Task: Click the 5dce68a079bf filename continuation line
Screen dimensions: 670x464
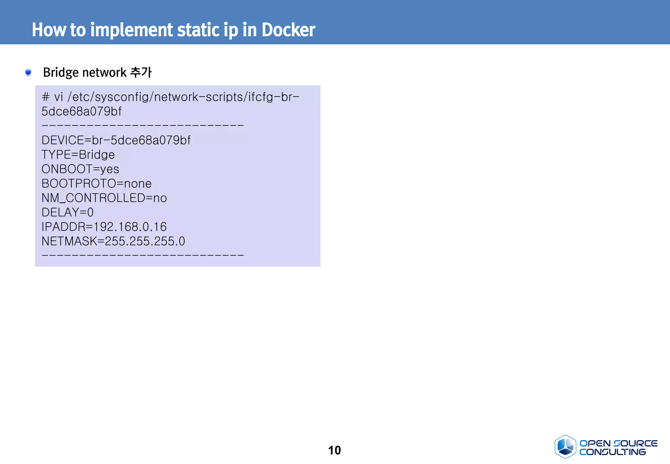Action: pos(81,112)
